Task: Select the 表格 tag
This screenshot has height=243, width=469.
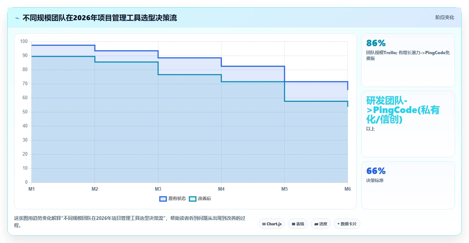Action: [298, 224]
